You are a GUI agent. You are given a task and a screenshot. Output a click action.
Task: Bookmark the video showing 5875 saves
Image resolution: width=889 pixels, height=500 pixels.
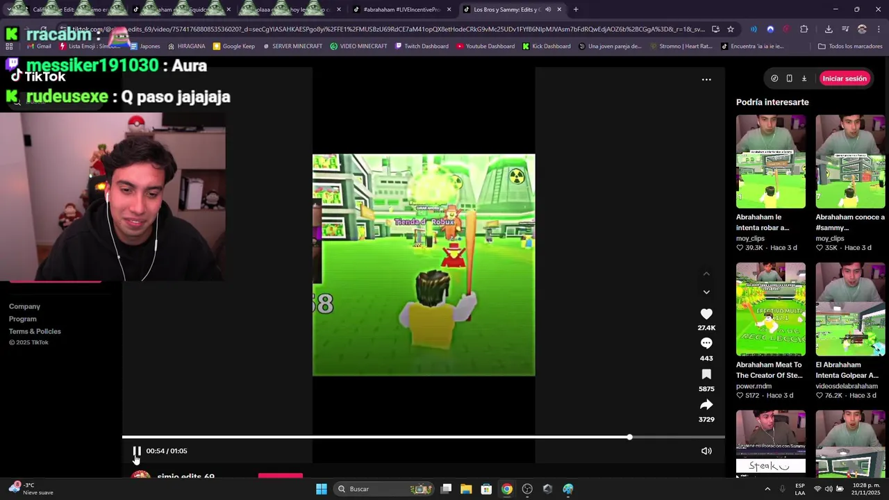pos(706,374)
